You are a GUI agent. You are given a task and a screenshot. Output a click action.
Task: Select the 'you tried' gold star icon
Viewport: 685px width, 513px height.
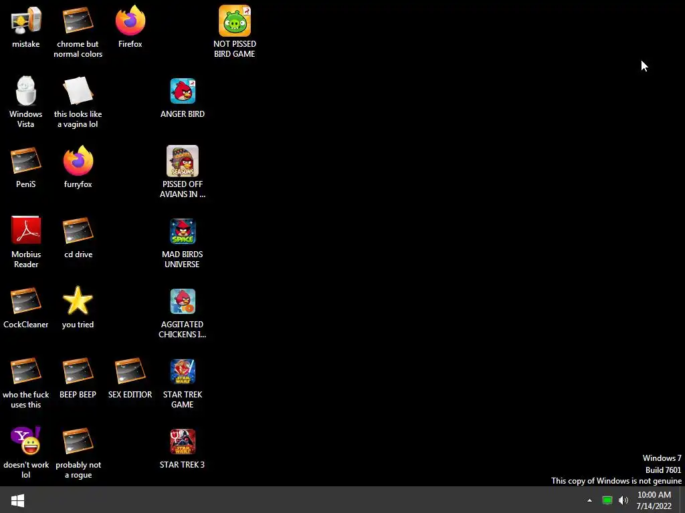pyautogui.click(x=78, y=301)
